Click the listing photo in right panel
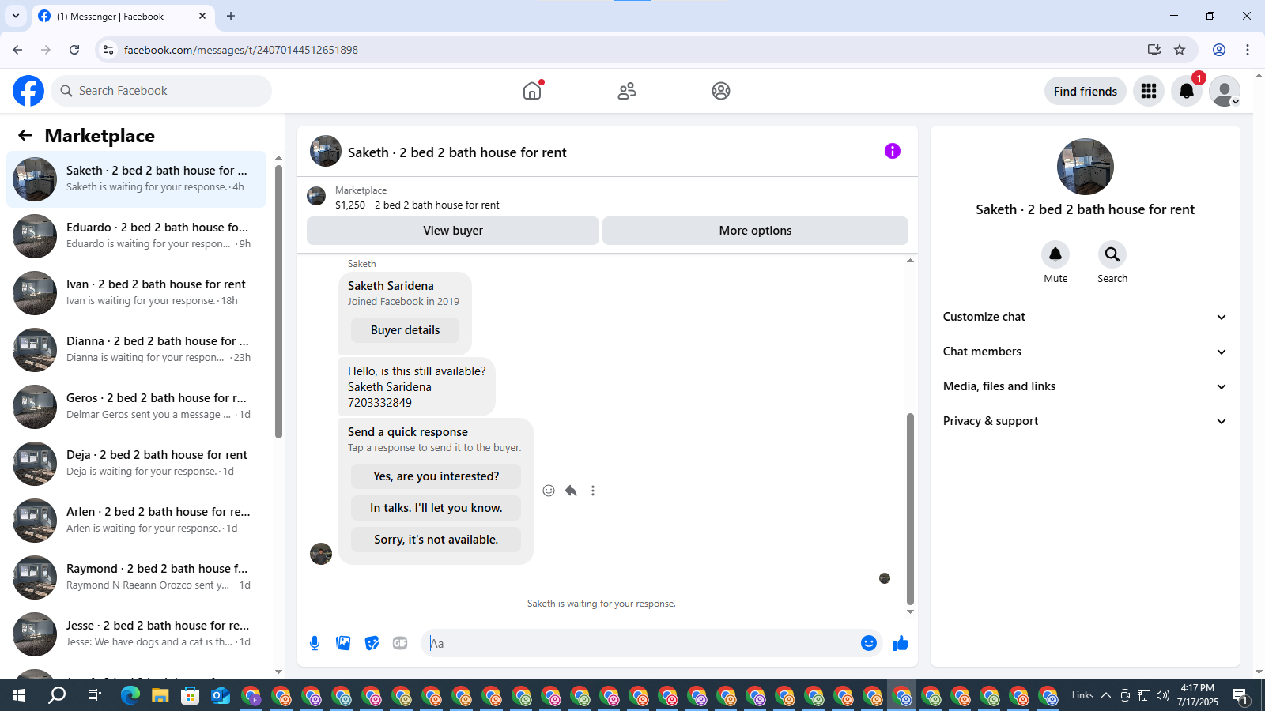 pyautogui.click(x=1085, y=167)
